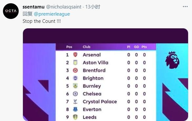Click the Leeds club crest

tap(75, 117)
